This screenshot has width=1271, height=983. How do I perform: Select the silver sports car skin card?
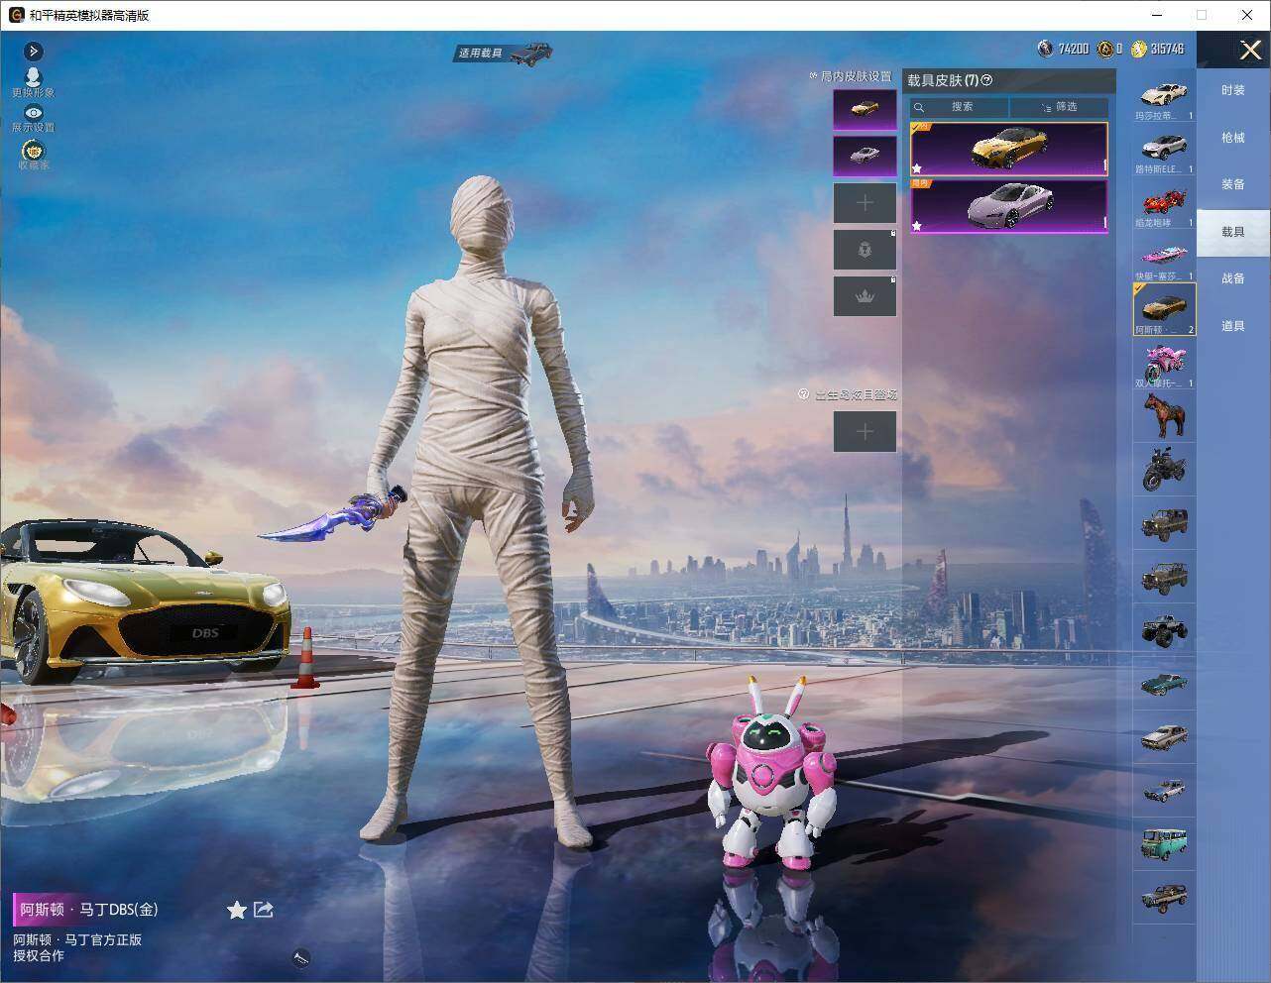click(1008, 206)
